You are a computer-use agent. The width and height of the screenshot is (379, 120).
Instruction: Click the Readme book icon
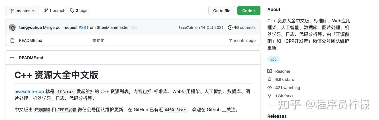[270, 71]
